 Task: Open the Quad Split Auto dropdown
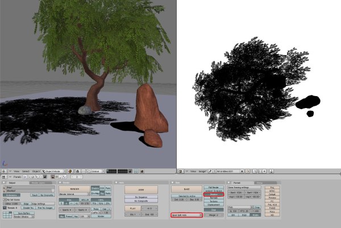click(186, 215)
